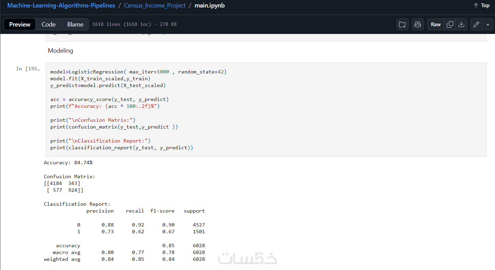Download the raw file
This screenshot has width=495, height=270.
pos(461,24)
